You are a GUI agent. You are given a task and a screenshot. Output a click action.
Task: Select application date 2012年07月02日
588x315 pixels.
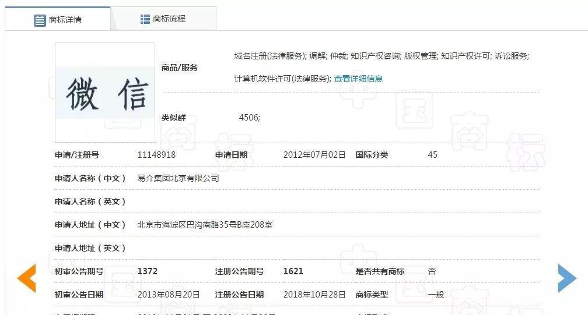[314, 154]
